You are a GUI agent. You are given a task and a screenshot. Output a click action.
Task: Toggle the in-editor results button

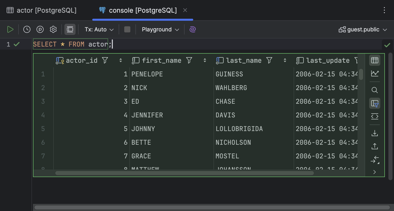(70, 30)
